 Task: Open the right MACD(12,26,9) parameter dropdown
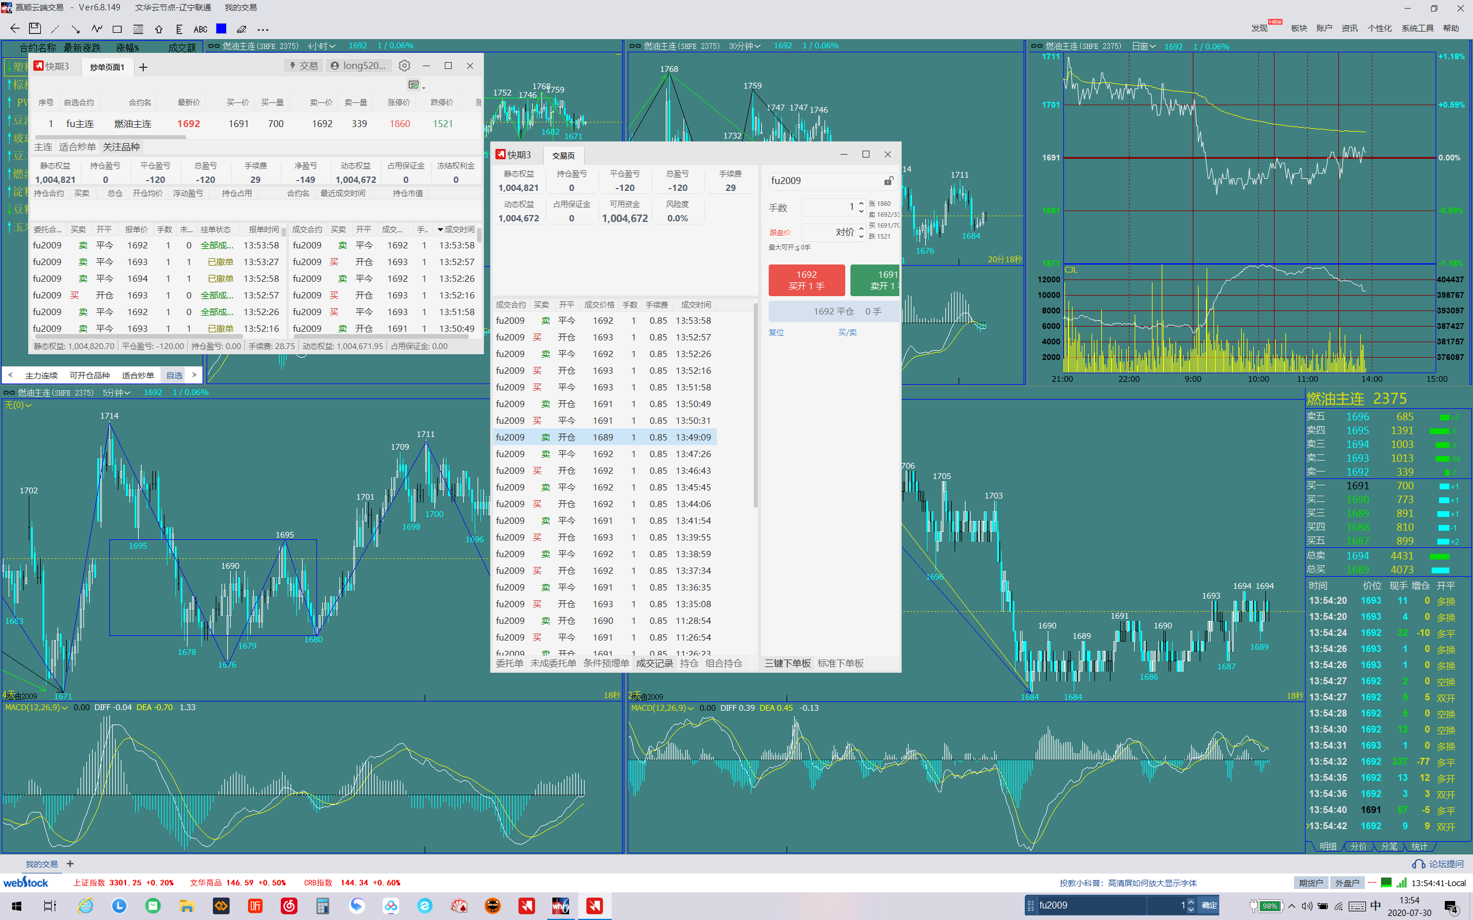coord(663,708)
